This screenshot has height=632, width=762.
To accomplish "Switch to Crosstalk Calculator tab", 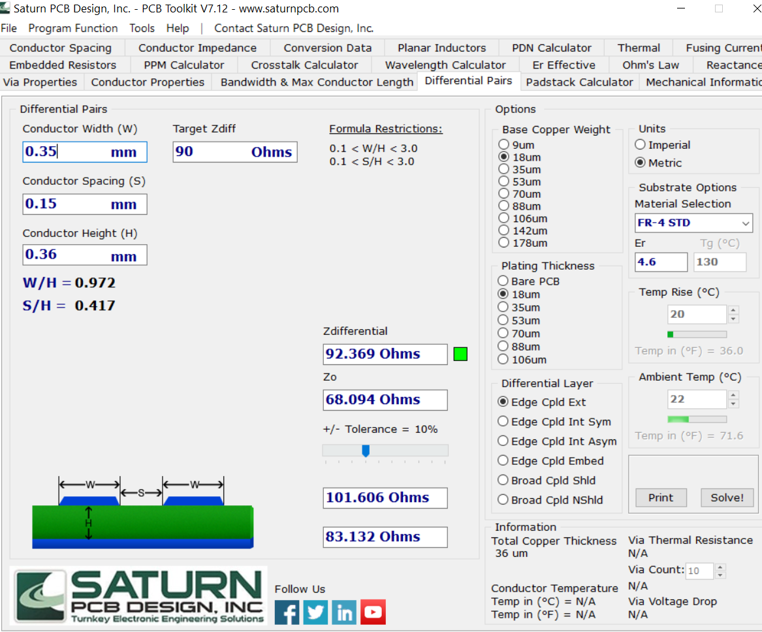I will (x=304, y=65).
